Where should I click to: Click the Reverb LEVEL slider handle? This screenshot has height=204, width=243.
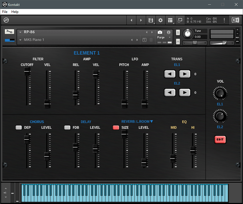[144, 163]
